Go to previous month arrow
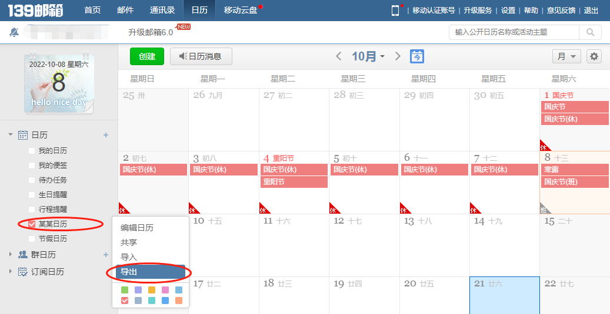 tap(338, 56)
